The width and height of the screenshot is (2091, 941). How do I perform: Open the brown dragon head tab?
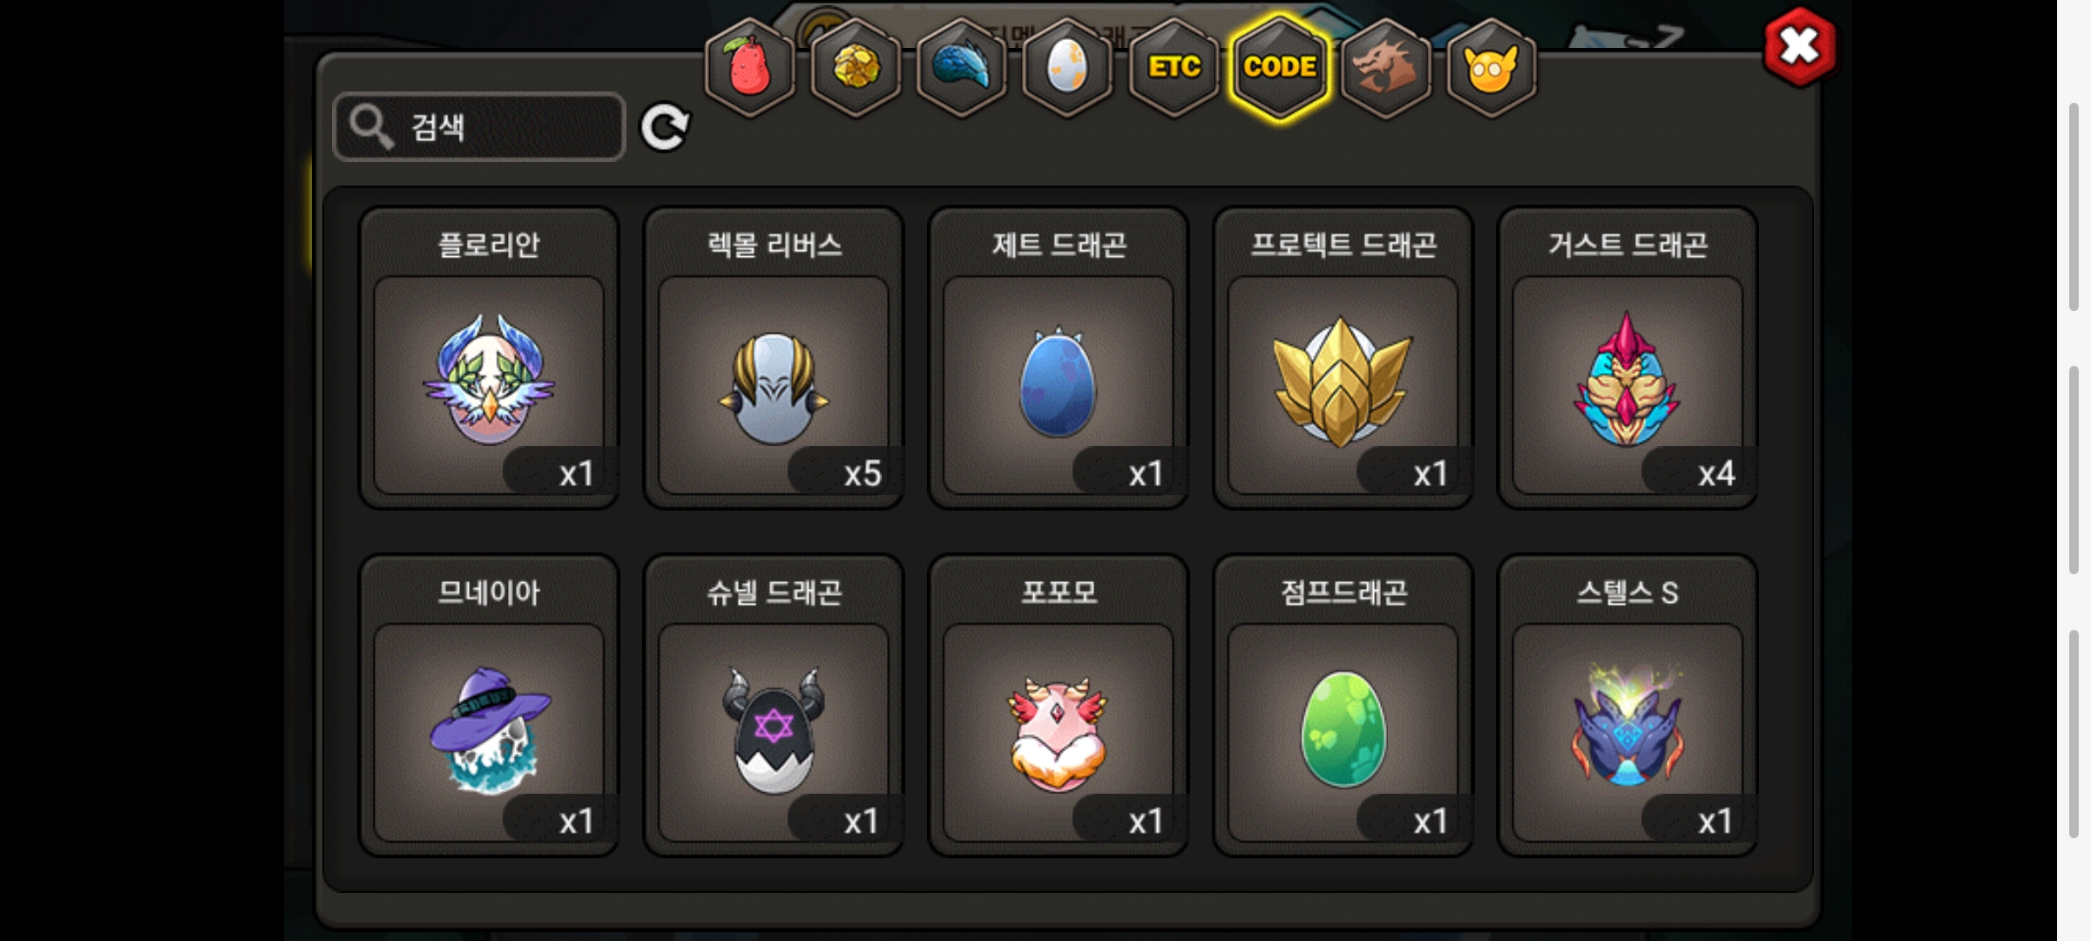(1385, 68)
